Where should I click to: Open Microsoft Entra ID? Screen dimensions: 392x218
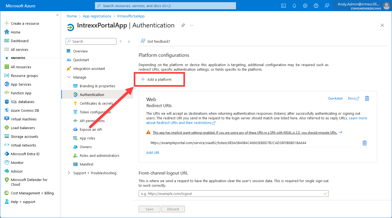click(x=22, y=154)
